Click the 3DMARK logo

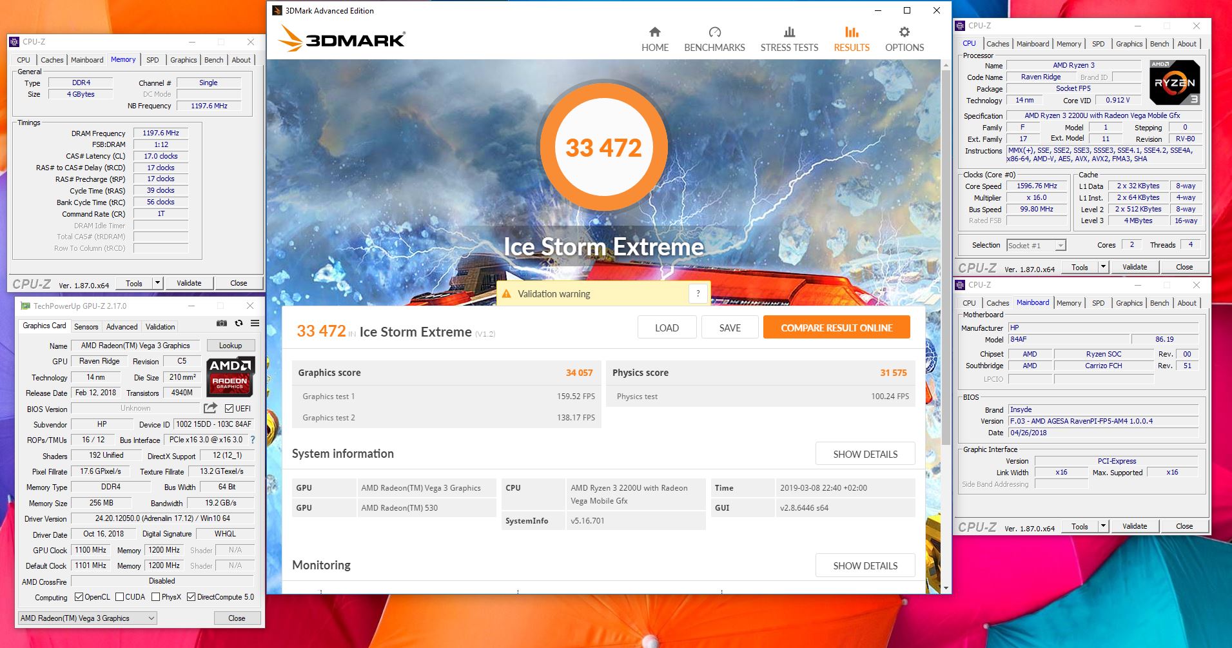[342, 39]
